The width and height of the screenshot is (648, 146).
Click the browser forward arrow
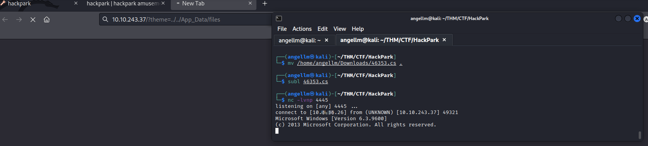pos(19,19)
